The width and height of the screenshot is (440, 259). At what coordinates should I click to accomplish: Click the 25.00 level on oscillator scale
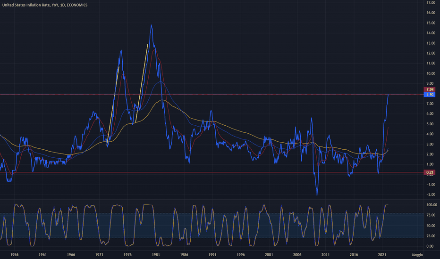coord(431,236)
